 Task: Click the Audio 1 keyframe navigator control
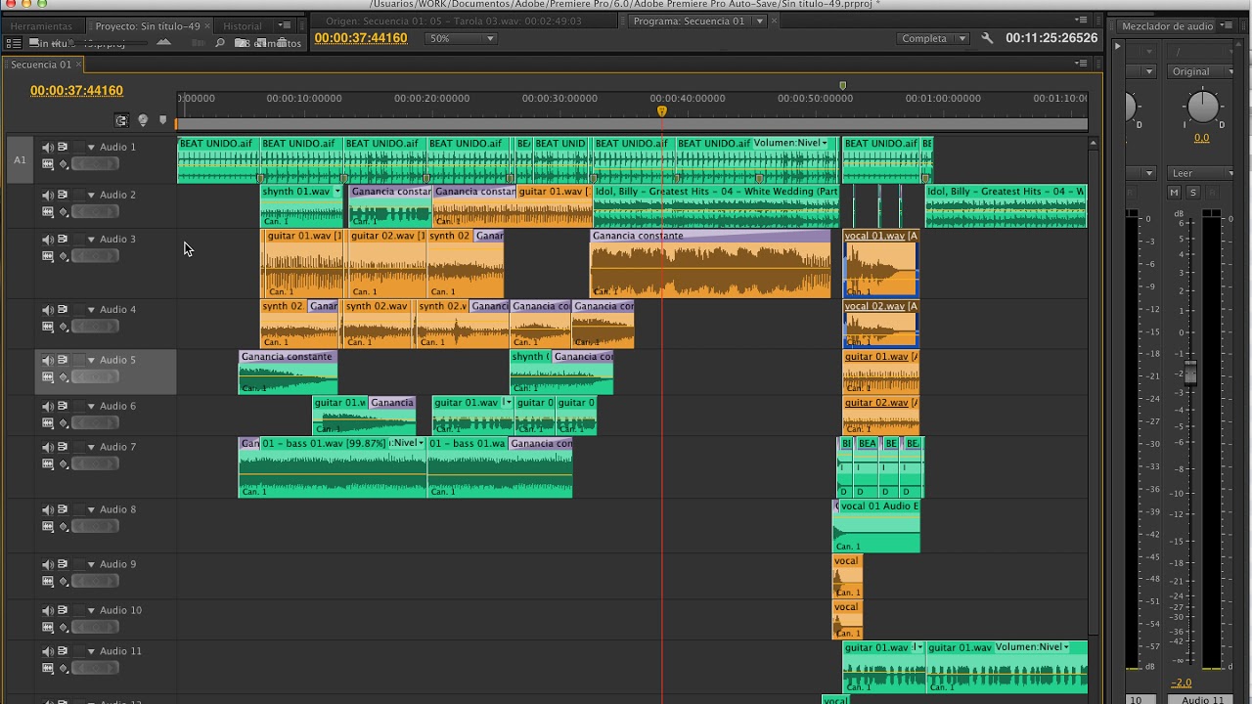[x=94, y=164]
